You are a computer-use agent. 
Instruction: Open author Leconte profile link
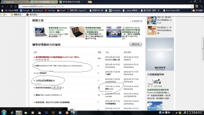point(108,96)
